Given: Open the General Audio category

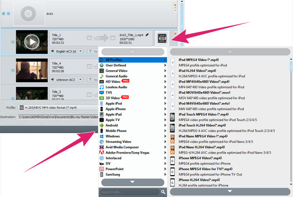Looking at the screenshot, I should pyautogui.click(x=133, y=76).
